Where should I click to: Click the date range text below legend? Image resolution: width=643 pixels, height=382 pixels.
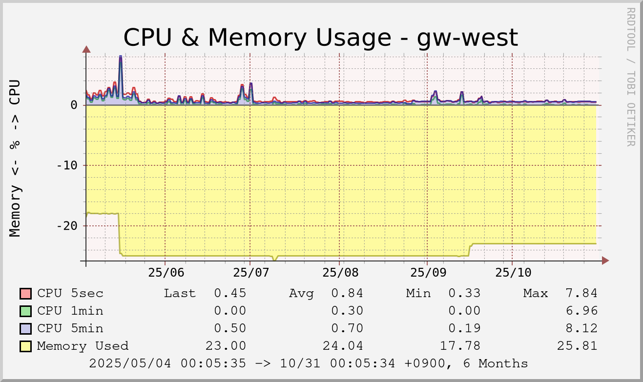click(309, 364)
